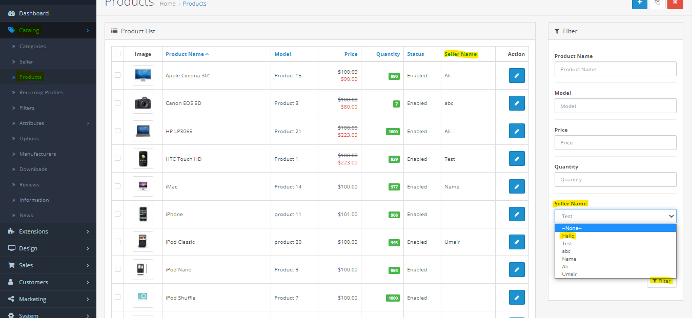Image resolution: width=692 pixels, height=318 pixels.
Task: Sort by the Price column header
Action: pyautogui.click(x=351, y=54)
